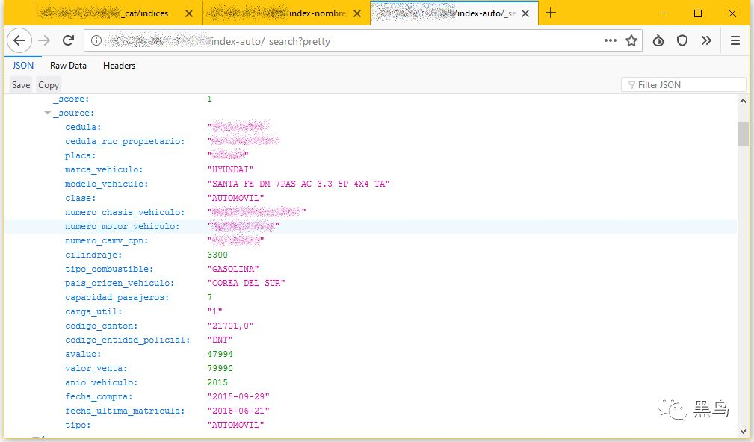Reload the current page

tap(68, 41)
